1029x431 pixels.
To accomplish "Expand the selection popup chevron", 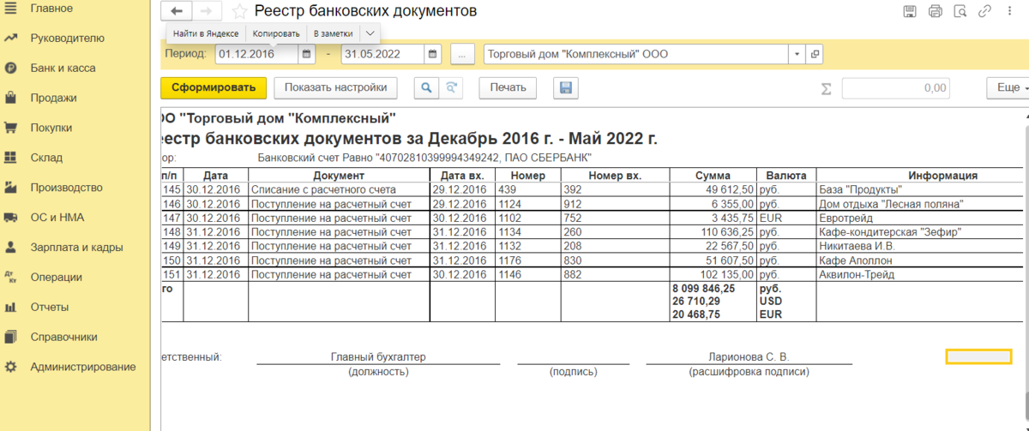I will pos(370,33).
